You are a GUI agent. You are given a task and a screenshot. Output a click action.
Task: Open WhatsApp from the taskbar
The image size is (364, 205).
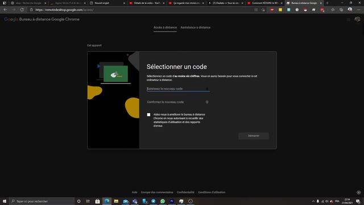pyautogui.click(x=163, y=201)
